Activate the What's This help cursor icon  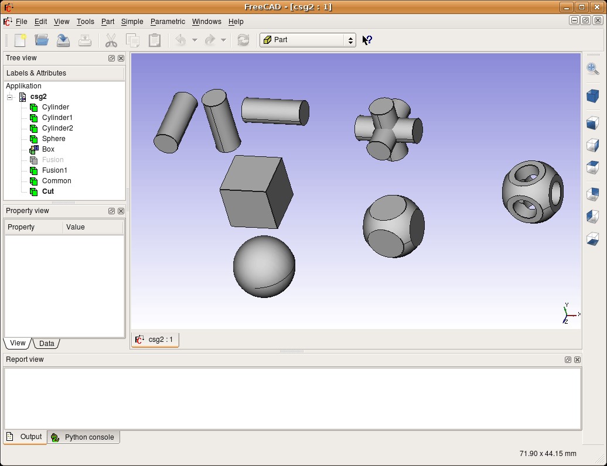pyautogui.click(x=367, y=40)
